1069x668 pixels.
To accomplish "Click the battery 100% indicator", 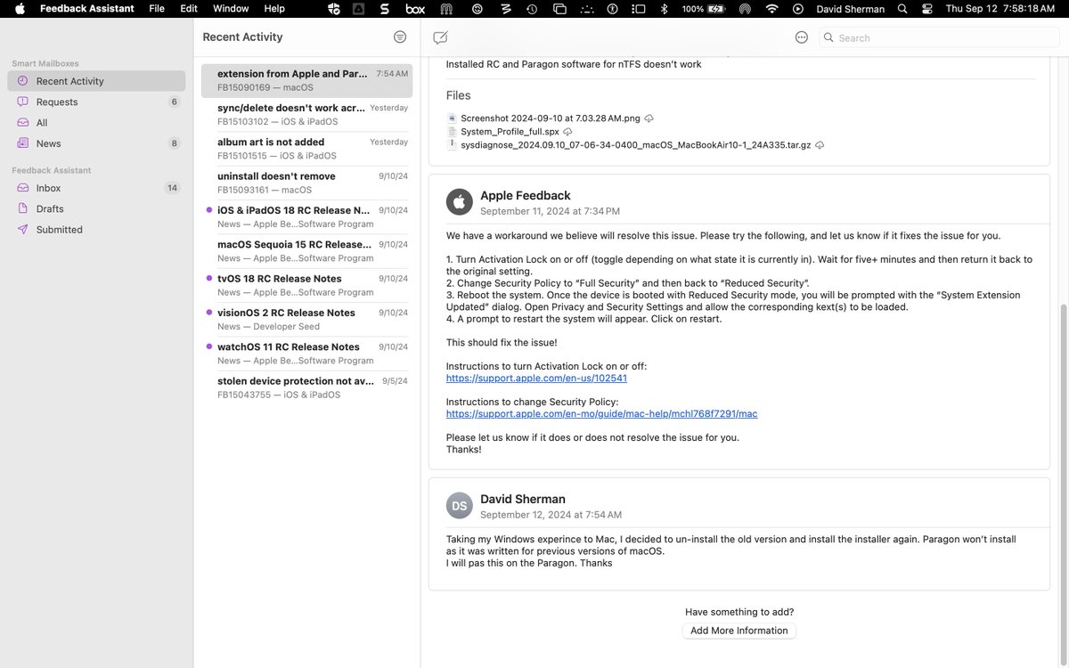I will pyautogui.click(x=705, y=9).
